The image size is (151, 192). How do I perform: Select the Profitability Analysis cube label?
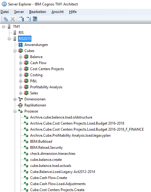pos(46,87)
